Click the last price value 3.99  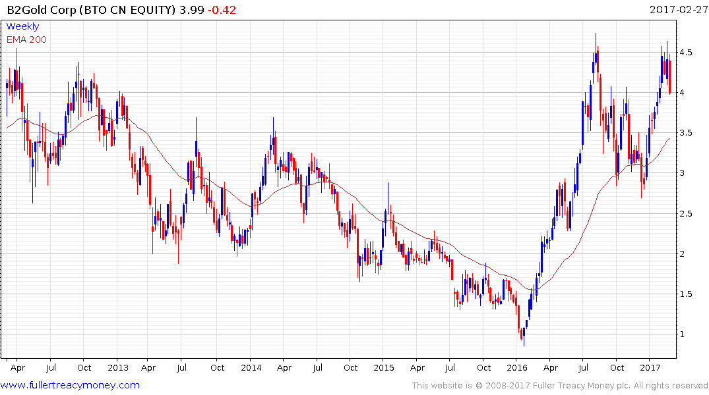click(192, 9)
